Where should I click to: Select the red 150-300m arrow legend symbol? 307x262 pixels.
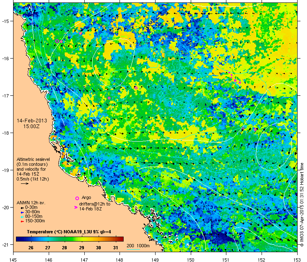pyautogui.click(x=23, y=221)
